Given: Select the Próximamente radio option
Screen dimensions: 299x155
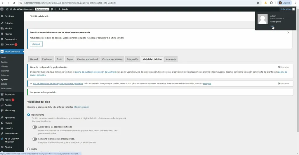Looking at the screenshot, I should pyautogui.click(x=29, y=115).
